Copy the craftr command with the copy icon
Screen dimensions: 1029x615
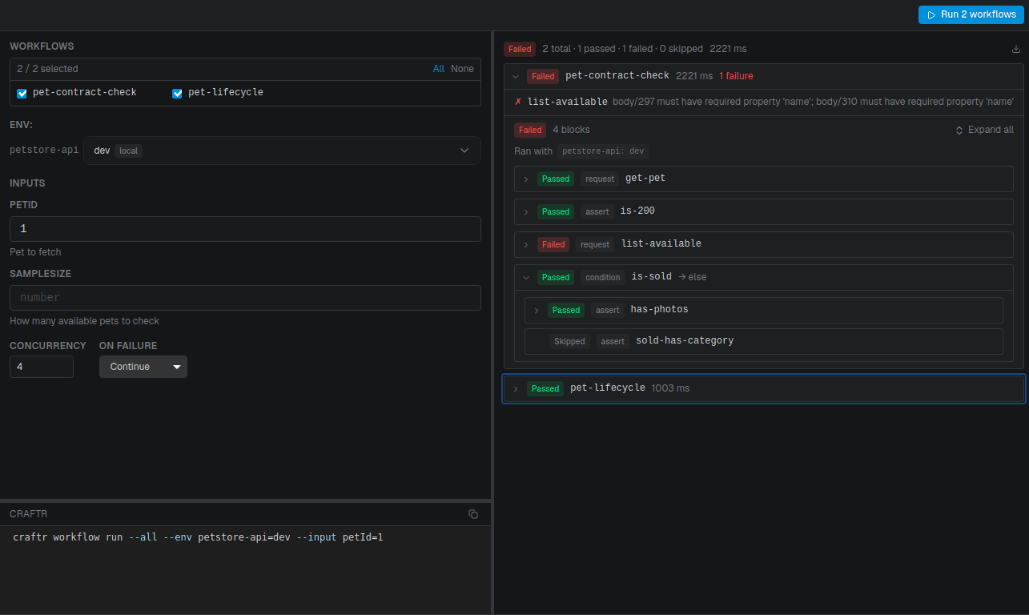(x=473, y=514)
